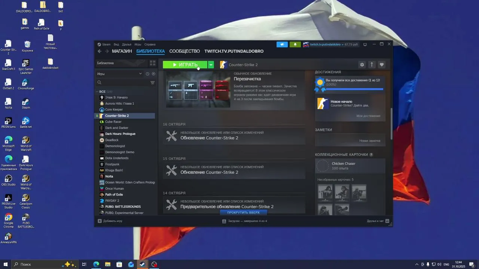Open 16 October Counter-Strike 2 update entry
The height and width of the screenshot is (269, 479).
coord(234,136)
